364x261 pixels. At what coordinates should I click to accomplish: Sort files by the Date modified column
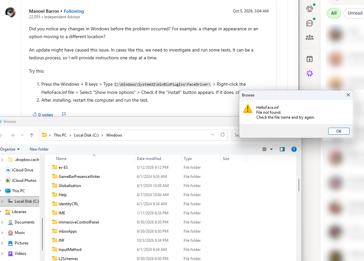pyautogui.click(x=158, y=159)
